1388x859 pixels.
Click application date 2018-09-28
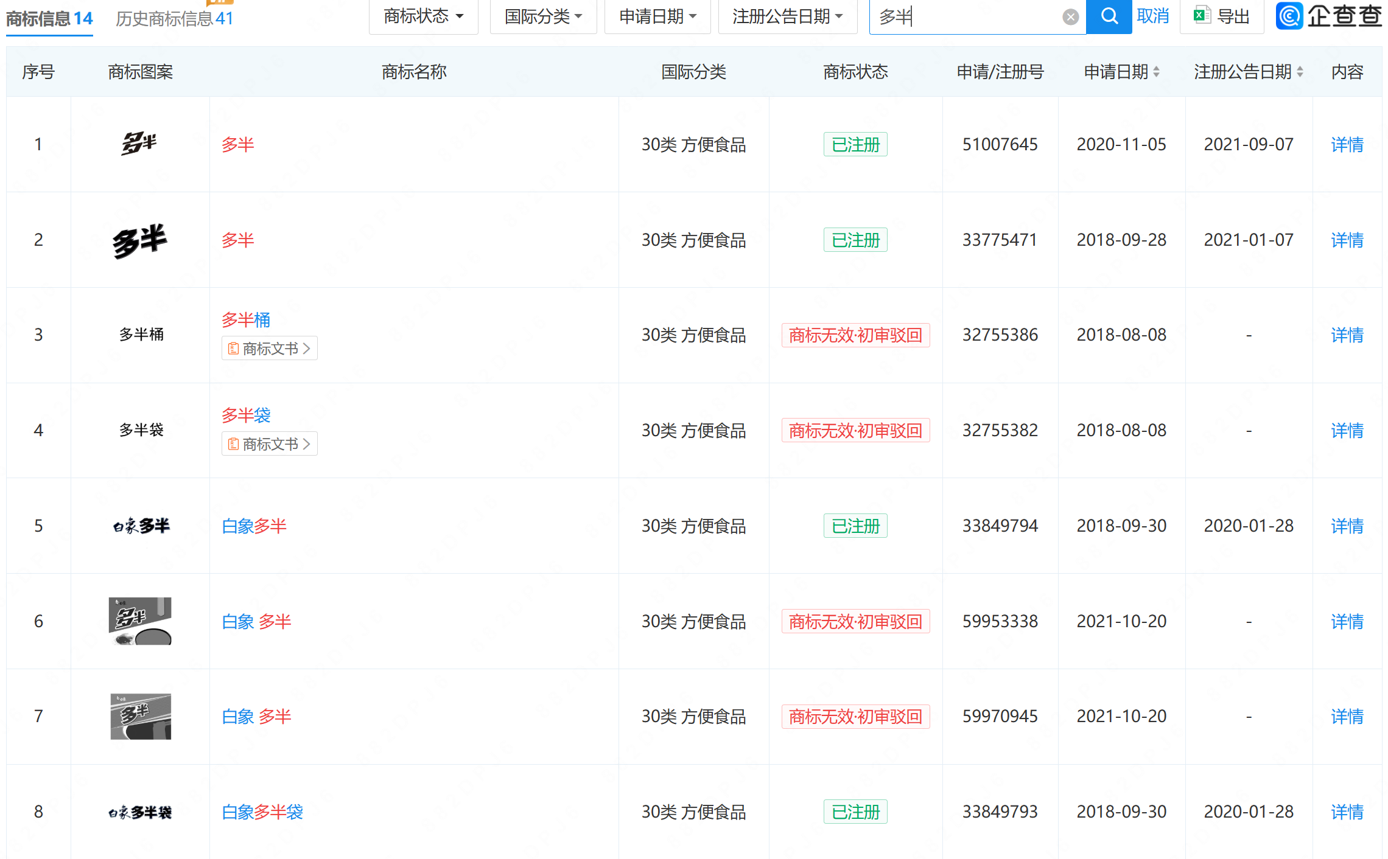coord(1121,240)
